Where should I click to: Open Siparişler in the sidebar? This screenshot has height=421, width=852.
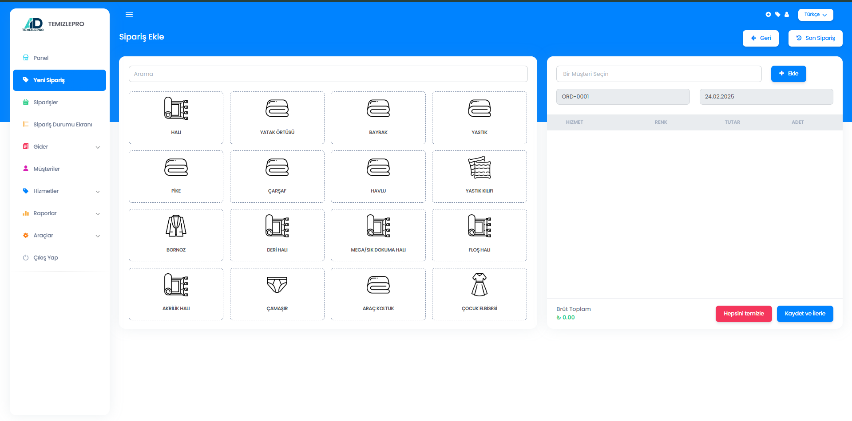click(46, 102)
